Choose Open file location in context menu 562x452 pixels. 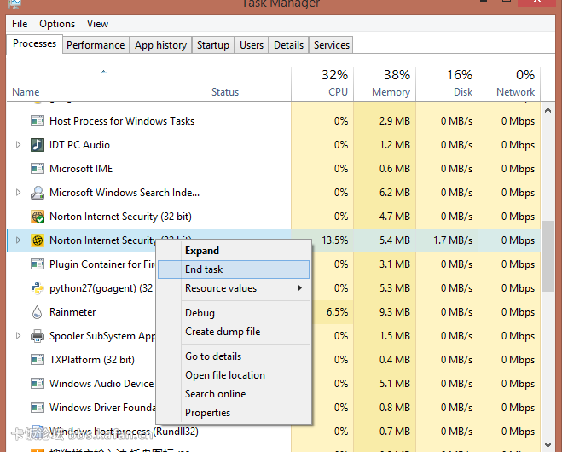[x=234, y=375]
